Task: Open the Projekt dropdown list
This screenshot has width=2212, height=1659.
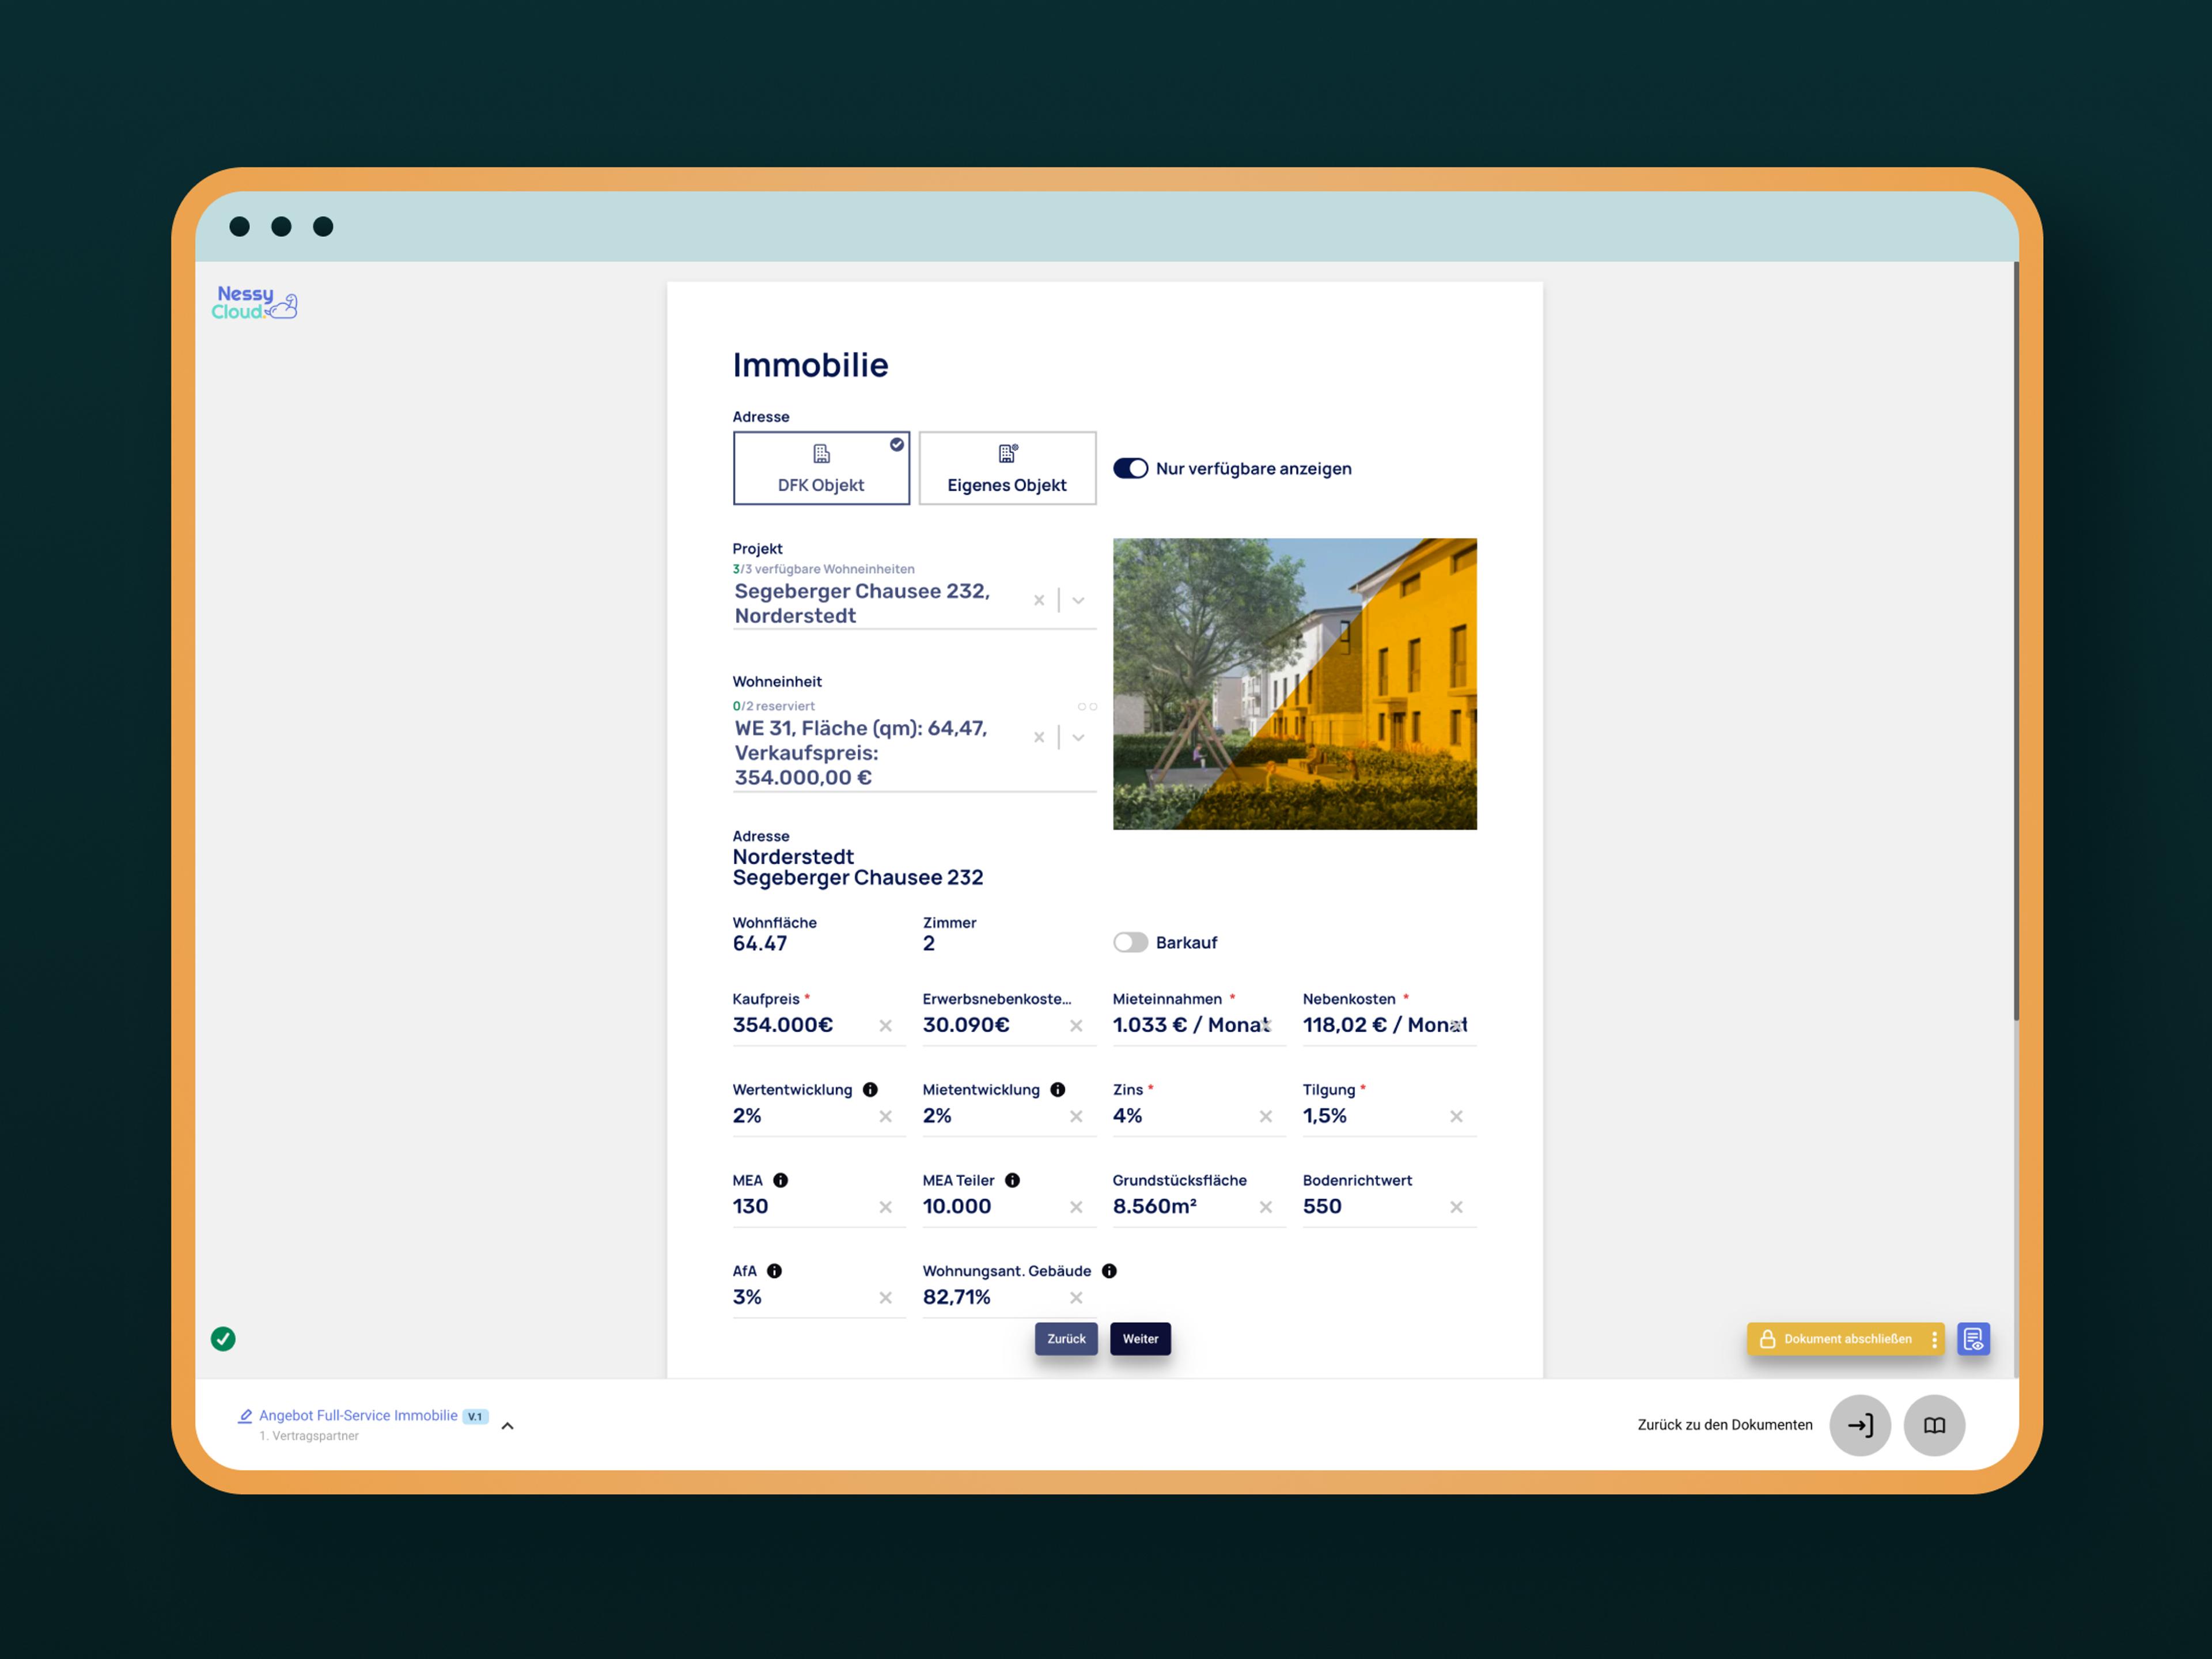Action: click(x=1078, y=601)
